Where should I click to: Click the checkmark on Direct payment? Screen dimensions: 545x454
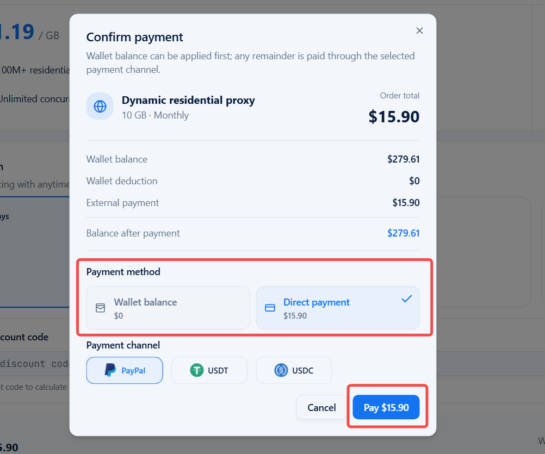pos(407,298)
